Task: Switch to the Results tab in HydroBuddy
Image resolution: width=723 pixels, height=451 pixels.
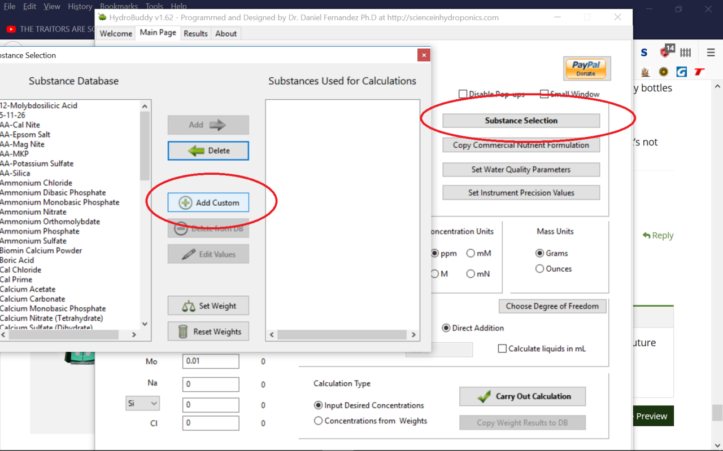Action: 195,33
